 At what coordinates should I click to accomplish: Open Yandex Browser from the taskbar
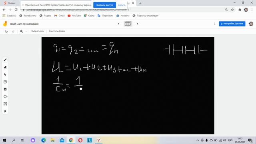click(x=99, y=140)
